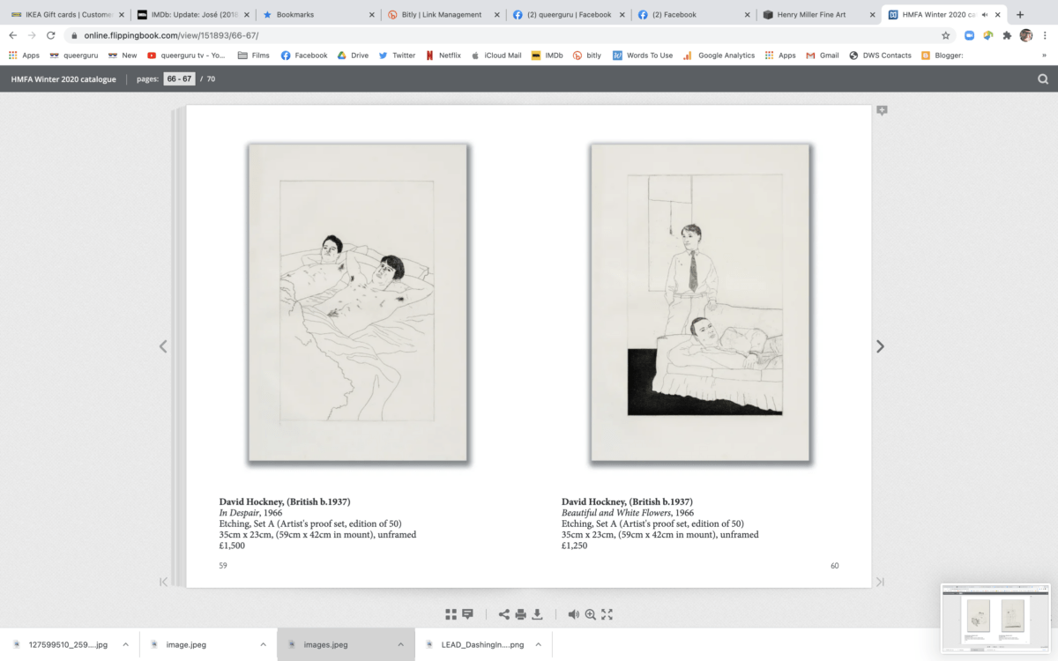
Task: Expand options for image.jpeg download
Action: (263, 644)
